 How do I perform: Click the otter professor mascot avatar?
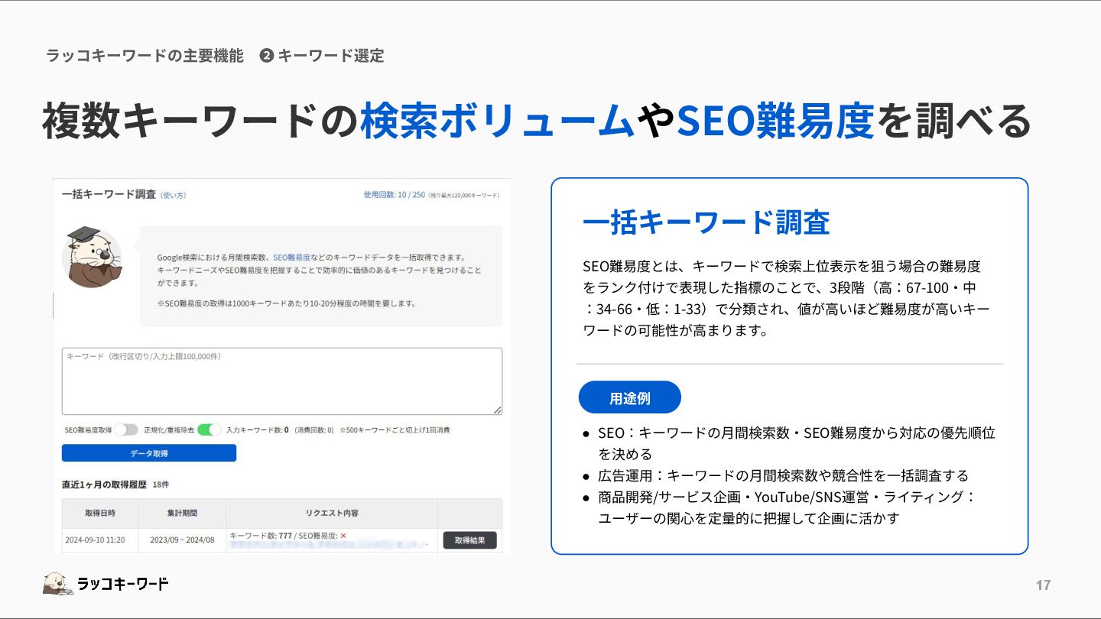[91, 257]
